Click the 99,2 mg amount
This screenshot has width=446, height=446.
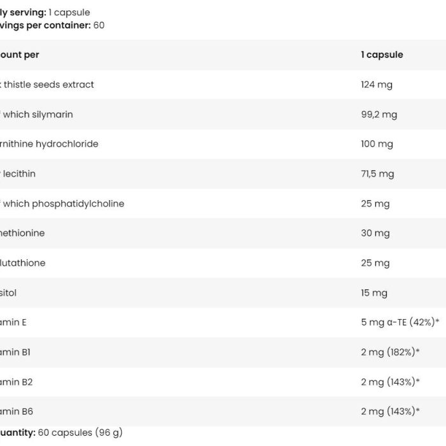379,115
